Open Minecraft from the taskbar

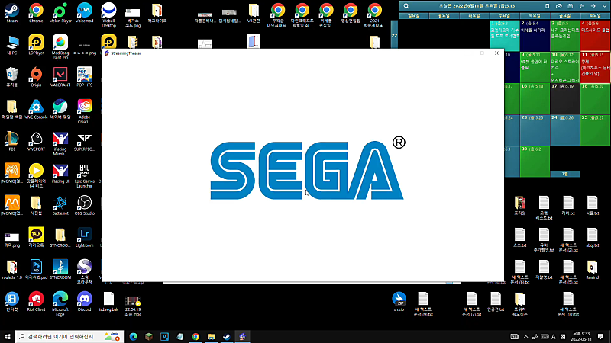click(x=149, y=337)
